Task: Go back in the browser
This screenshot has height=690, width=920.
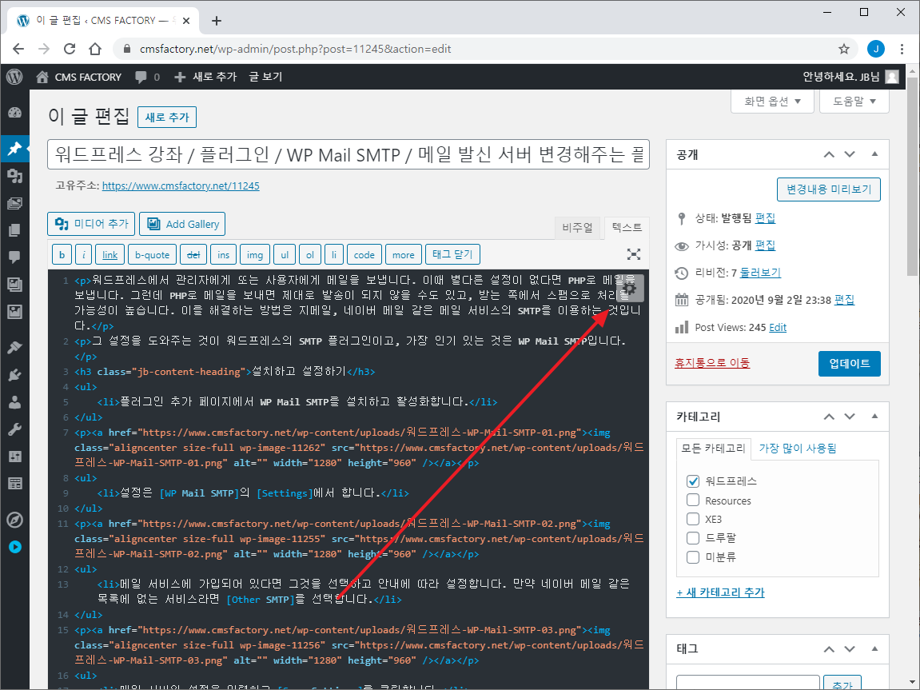Action: point(18,49)
